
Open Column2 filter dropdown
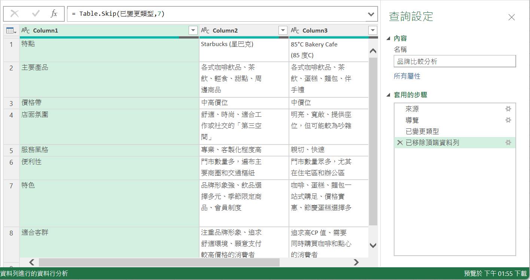[x=283, y=31]
